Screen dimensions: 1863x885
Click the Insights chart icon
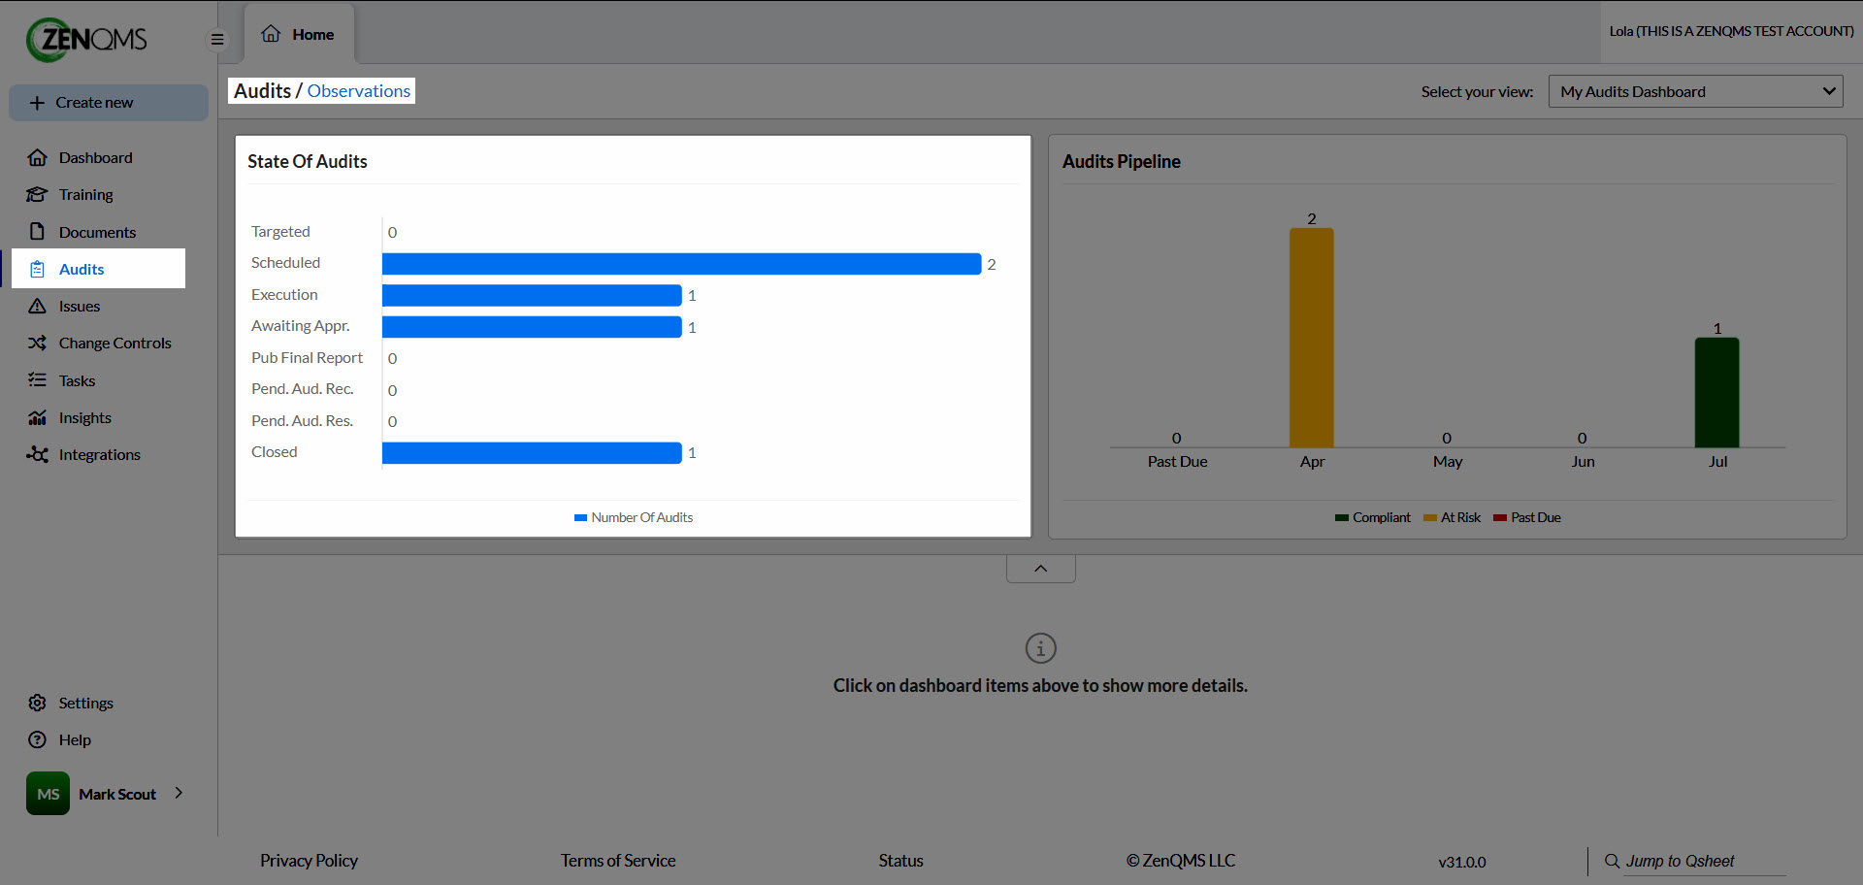[x=37, y=417]
